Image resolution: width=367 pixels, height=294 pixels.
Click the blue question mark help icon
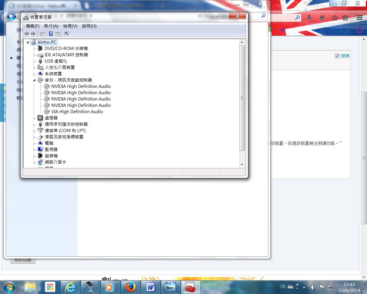click(x=51, y=34)
